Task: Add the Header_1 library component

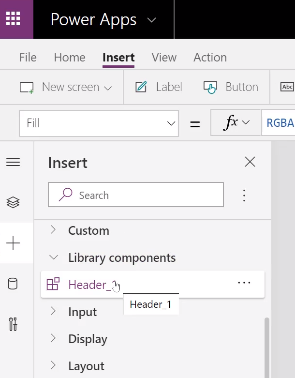Action: (153, 284)
